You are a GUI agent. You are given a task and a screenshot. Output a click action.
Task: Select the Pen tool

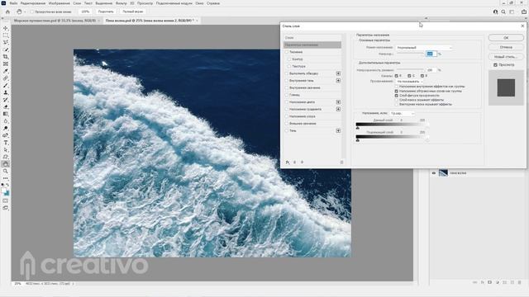click(x=6, y=135)
